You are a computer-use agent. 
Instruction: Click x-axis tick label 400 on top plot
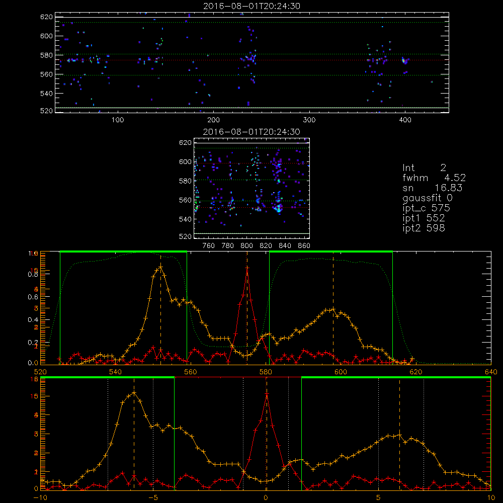coord(405,120)
